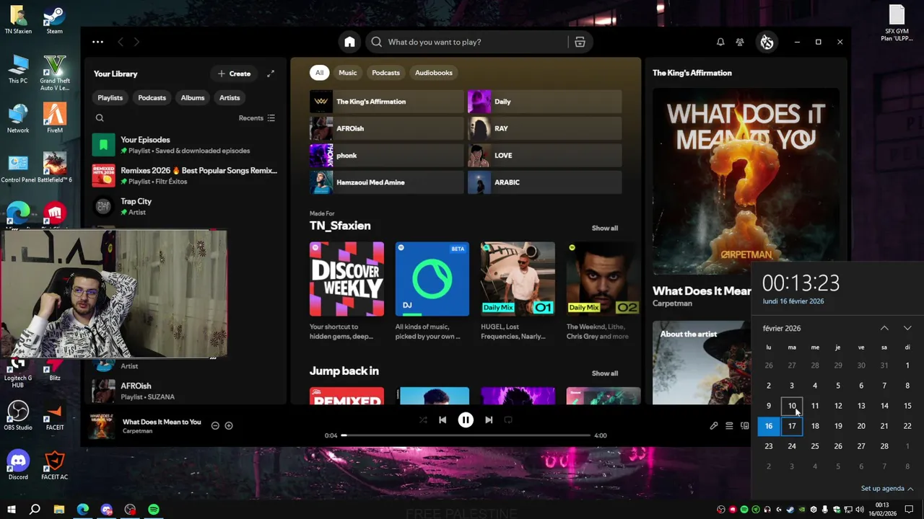This screenshot has height=519, width=924.
Task: Remove track with the minus circle icon
Action: [x=215, y=426]
